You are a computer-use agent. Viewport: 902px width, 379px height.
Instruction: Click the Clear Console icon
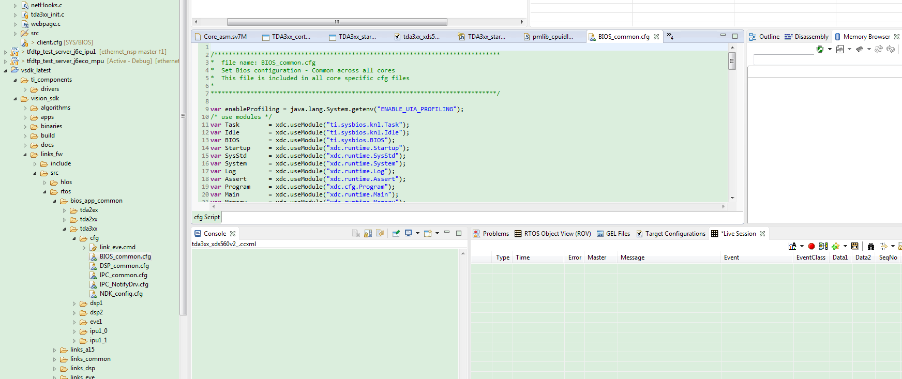(356, 233)
